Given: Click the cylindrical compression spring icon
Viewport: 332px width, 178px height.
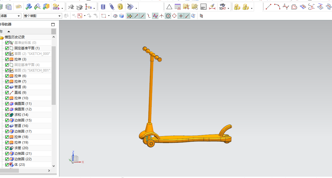Looking at the screenshot, I should [103, 7].
